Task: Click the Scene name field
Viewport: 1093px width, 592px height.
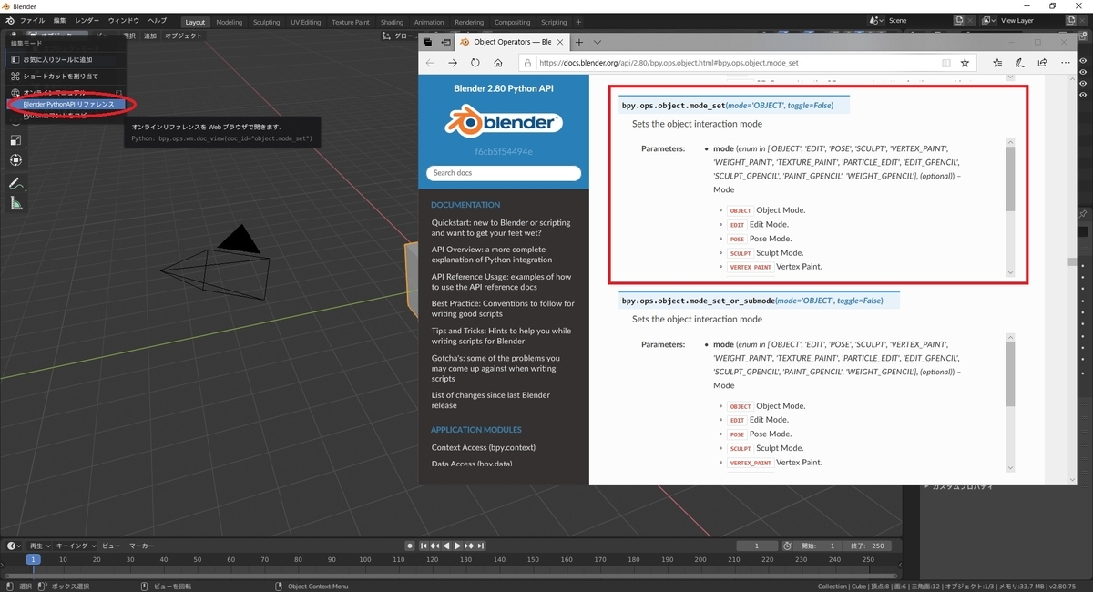Action: 918,20
